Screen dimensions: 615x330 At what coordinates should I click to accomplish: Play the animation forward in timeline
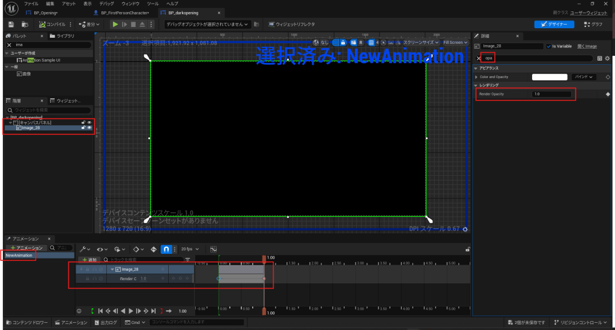tap(130, 311)
